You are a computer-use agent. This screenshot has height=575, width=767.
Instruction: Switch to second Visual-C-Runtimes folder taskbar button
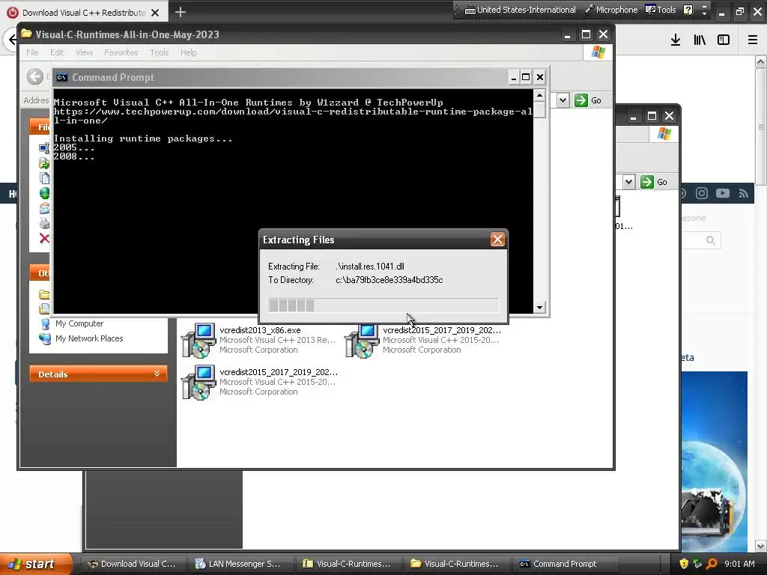point(456,564)
